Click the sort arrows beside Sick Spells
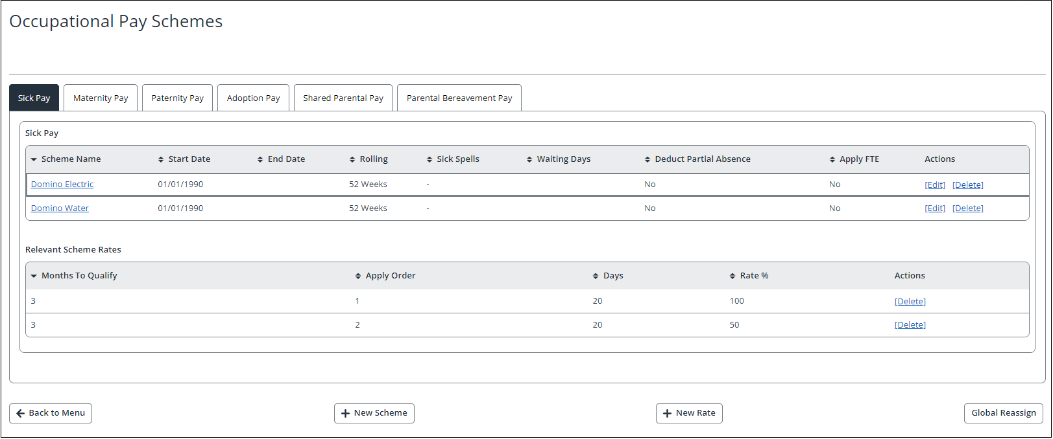This screenshot has height=439, width=1053. 430,159
